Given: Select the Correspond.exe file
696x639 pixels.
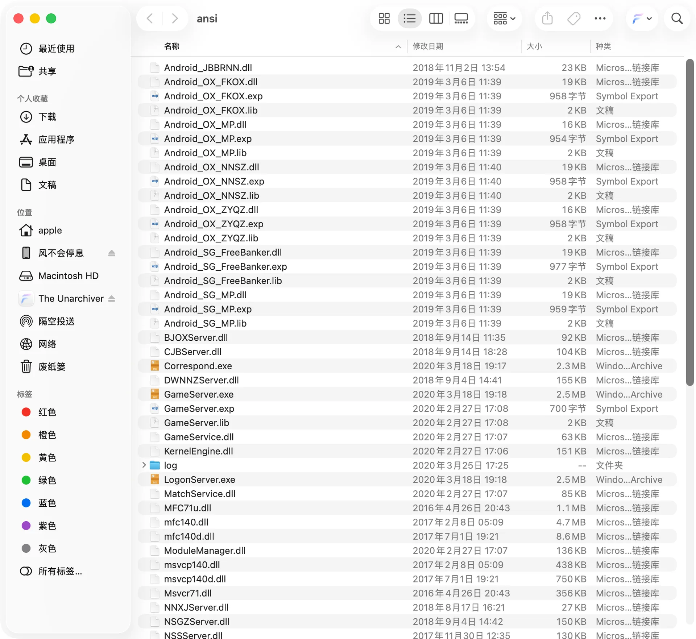Looking at the screenshot, I should (x=407, y=366).
